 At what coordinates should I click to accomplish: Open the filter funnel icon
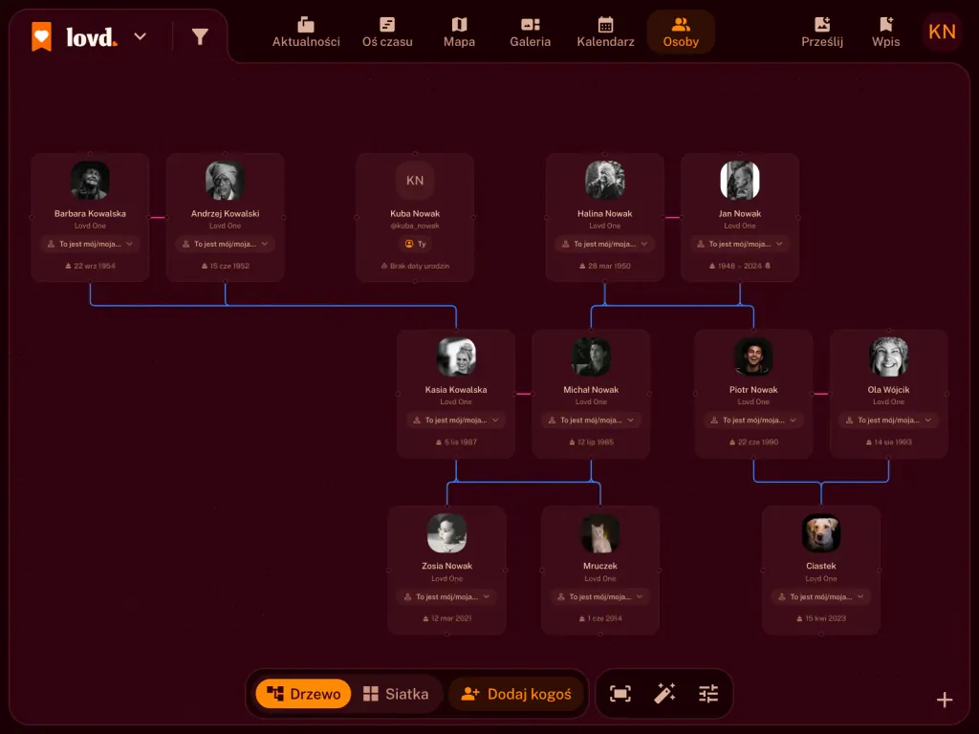tap(200, 37)
